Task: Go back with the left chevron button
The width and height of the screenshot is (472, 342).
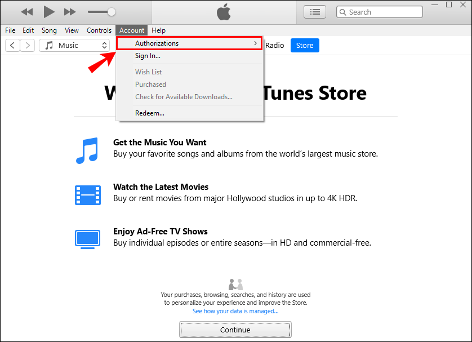Action: [x=12, y=46]
